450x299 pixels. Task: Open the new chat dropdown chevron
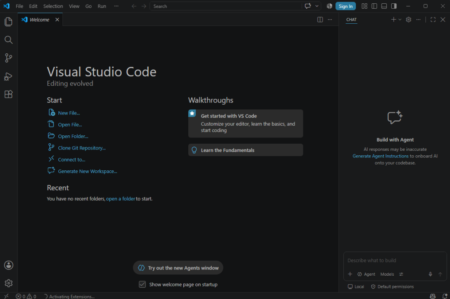coord(400,20)
